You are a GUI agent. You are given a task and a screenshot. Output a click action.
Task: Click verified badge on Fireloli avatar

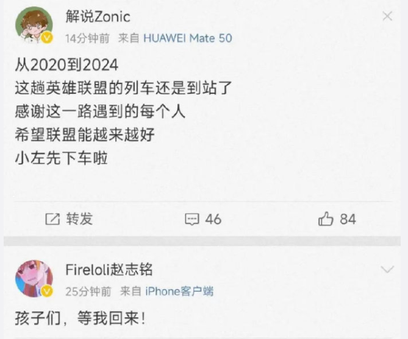[x=47, y=292]
